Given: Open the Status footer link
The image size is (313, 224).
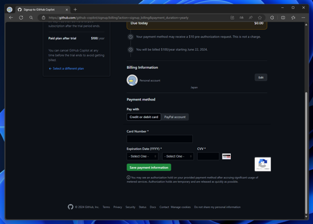Looking at the screenshot, I should (143, 207).
